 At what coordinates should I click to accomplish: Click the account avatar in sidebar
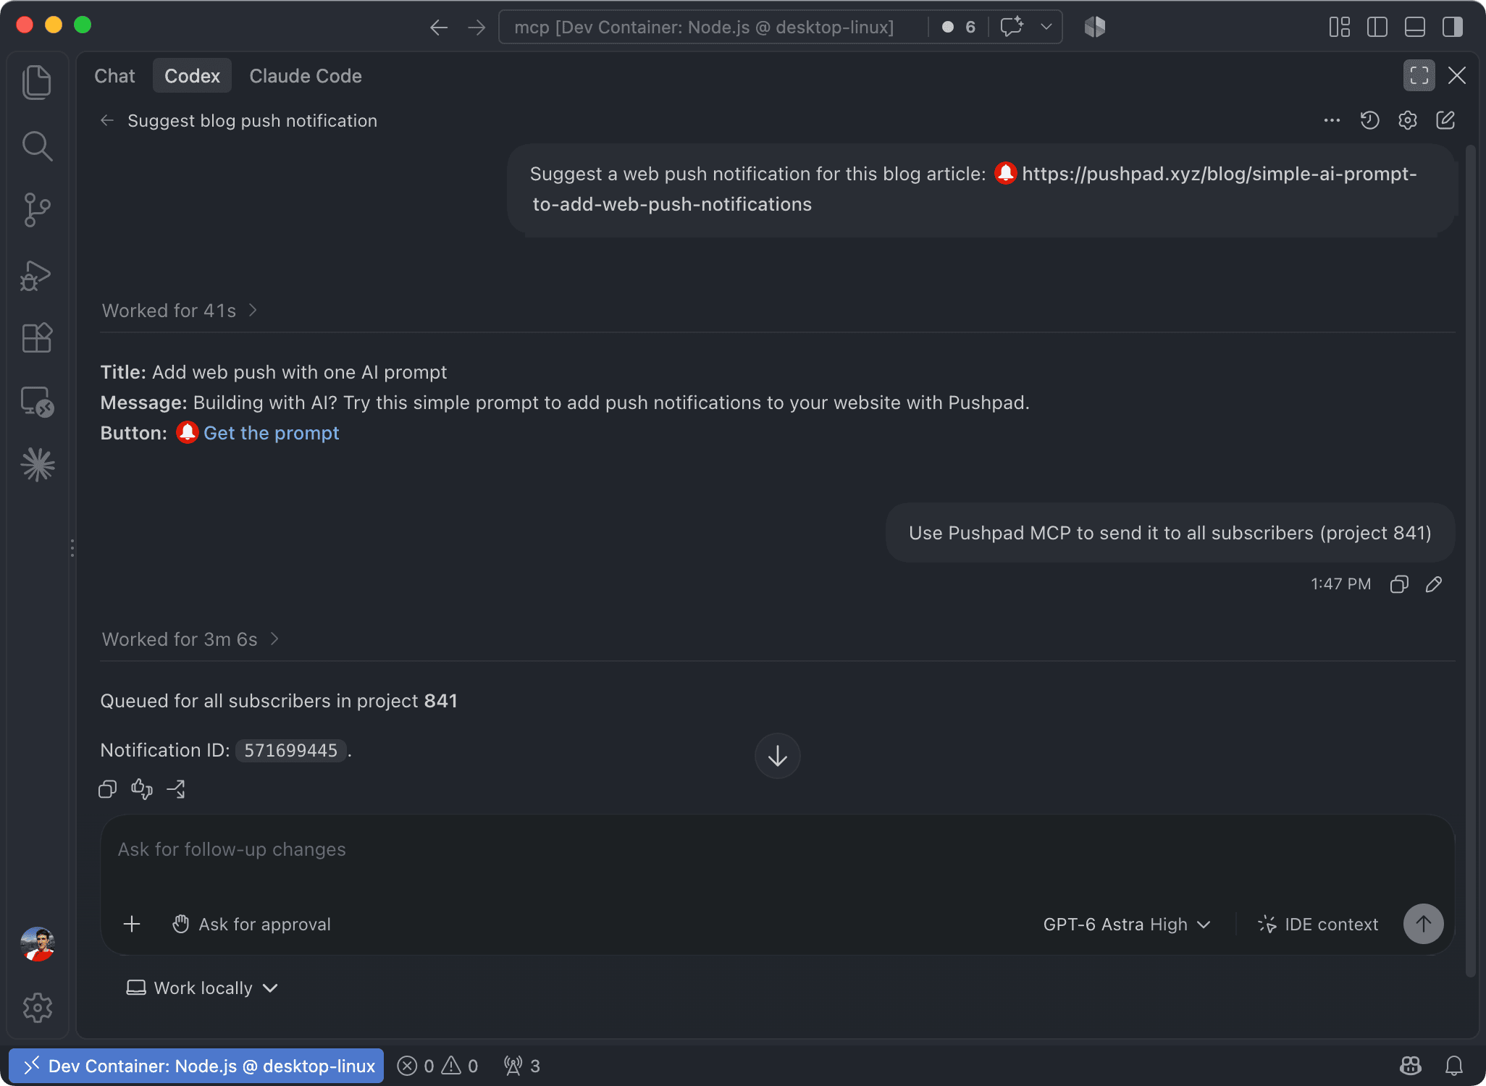38,944
